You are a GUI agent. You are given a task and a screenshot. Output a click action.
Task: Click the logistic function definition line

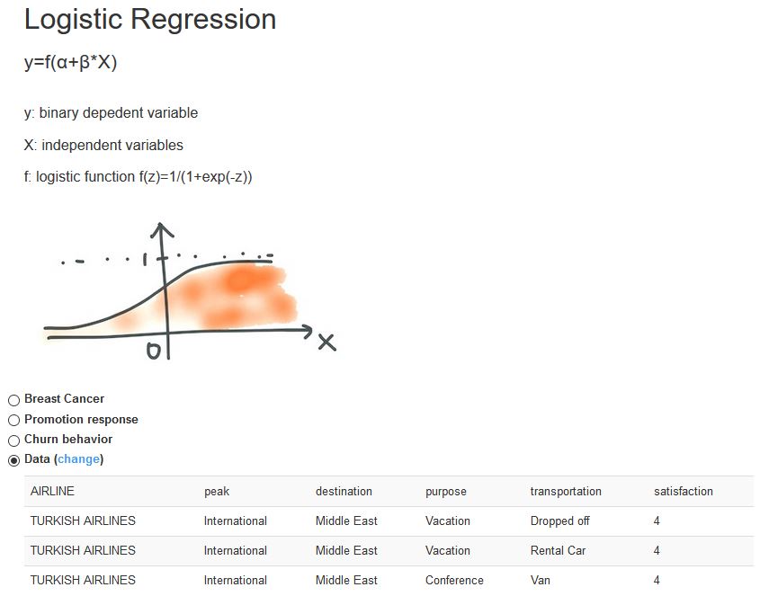(139, 177)
